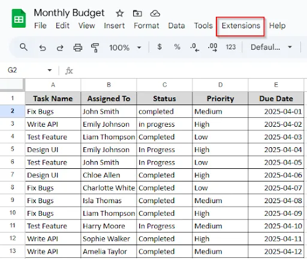Activate the paint format tool
Viewport: 307px width, 259px height.
(x=95, y=47)
